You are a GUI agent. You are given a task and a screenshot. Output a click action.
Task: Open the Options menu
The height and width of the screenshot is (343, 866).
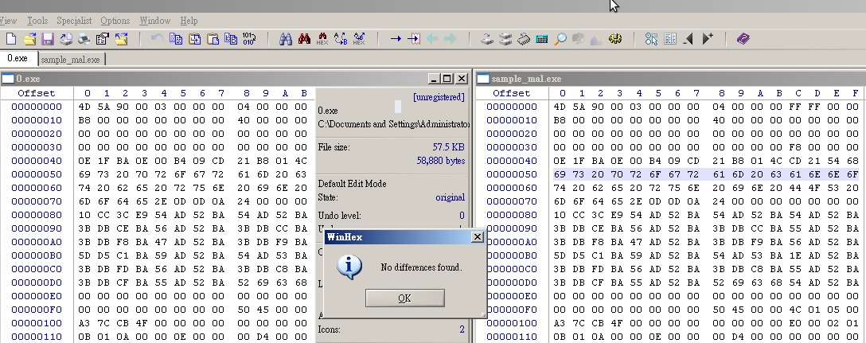point(115,21)
